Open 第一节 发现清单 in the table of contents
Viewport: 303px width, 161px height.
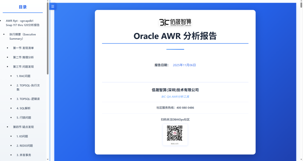tap(23, 48)
